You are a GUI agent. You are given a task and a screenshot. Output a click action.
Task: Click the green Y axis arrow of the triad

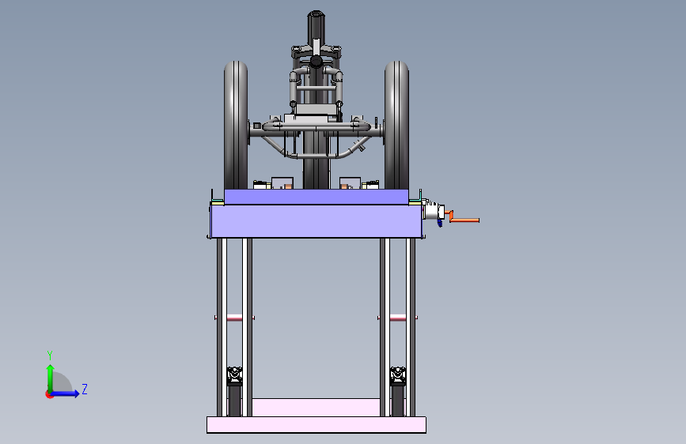pyautogui.click(x=51, y=378)
